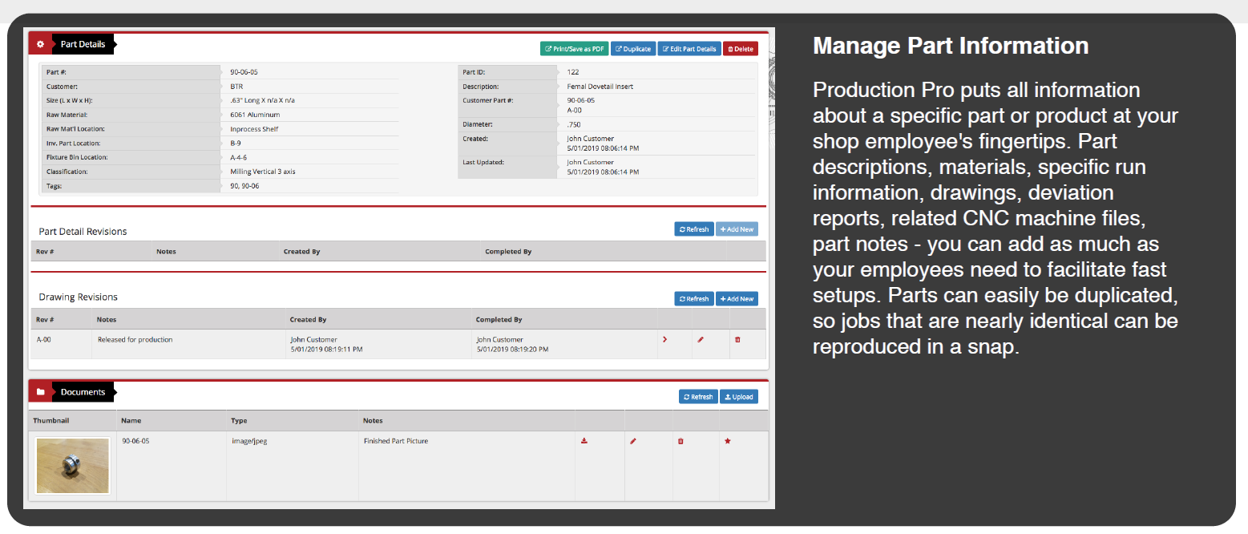Click the document name 90-06-05
The width and height of the screenshot is (1248, 534).
click(x=135, y=441)
